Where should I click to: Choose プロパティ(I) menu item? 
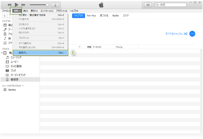pyautogui.click(x=40, y=38)
